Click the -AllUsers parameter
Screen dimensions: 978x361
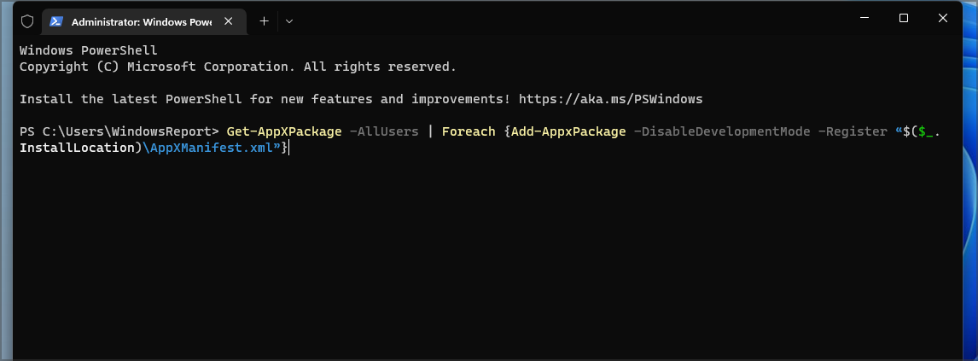tap(381, 131)
